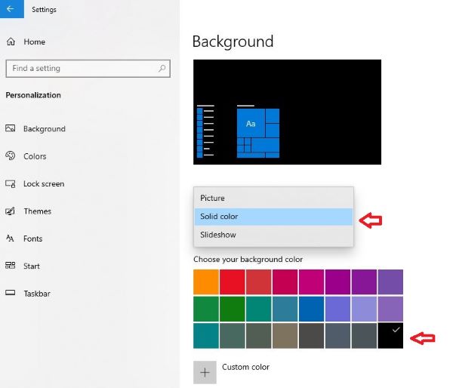Open Lock screen settings
The height and width of the screenshot is (388, 453).
pyautogui.click(x=44, y=183)
